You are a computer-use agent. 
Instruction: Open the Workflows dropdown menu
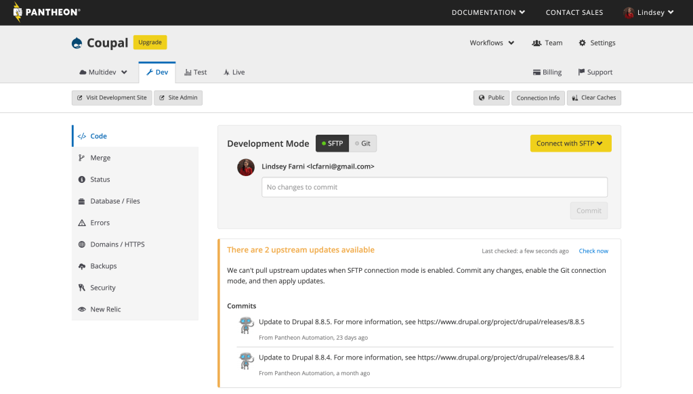point(492,43)
